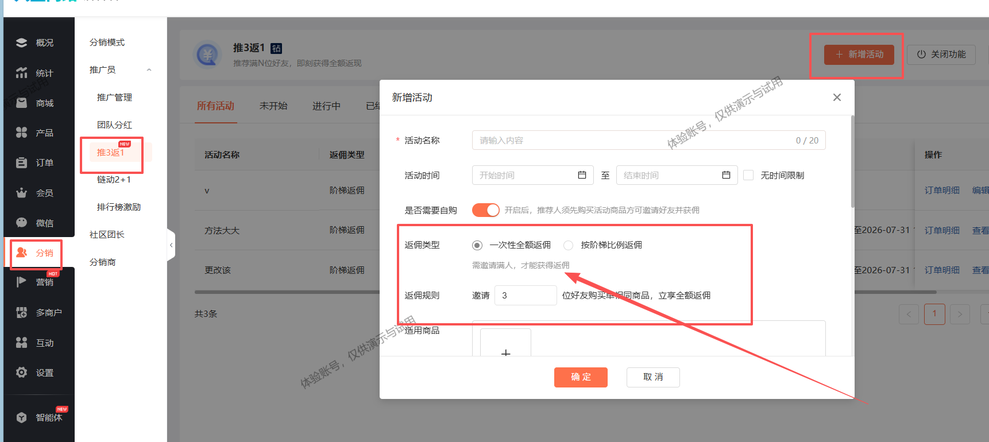Add applicable product with plus tile
The image size is (989, 442).
tap(505, 342)
